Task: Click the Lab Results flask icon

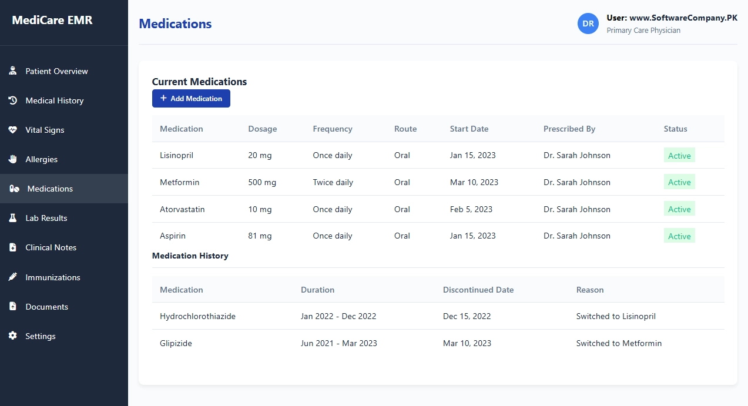Action: click(x=12, y=217)
